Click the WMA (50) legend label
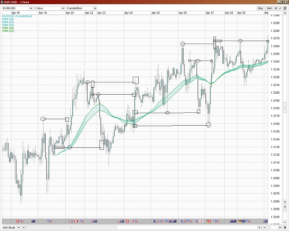289x231 pixels. (x=8, y=19)
